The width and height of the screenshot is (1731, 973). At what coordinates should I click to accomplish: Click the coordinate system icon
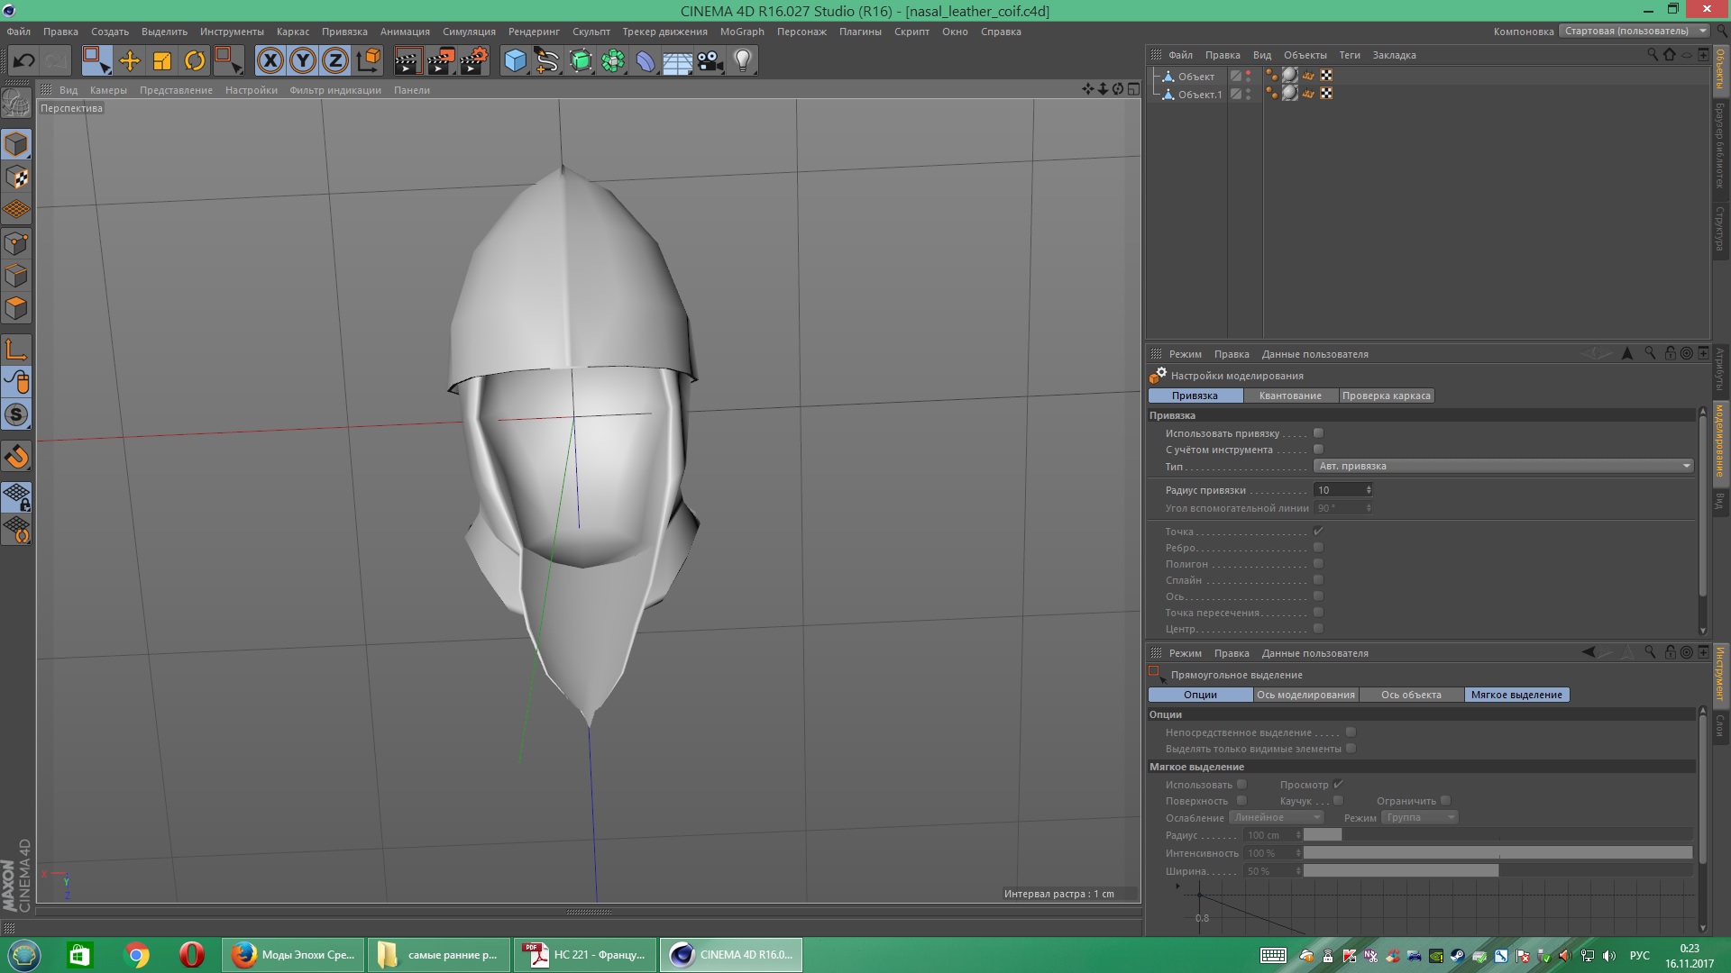[369, 61]
